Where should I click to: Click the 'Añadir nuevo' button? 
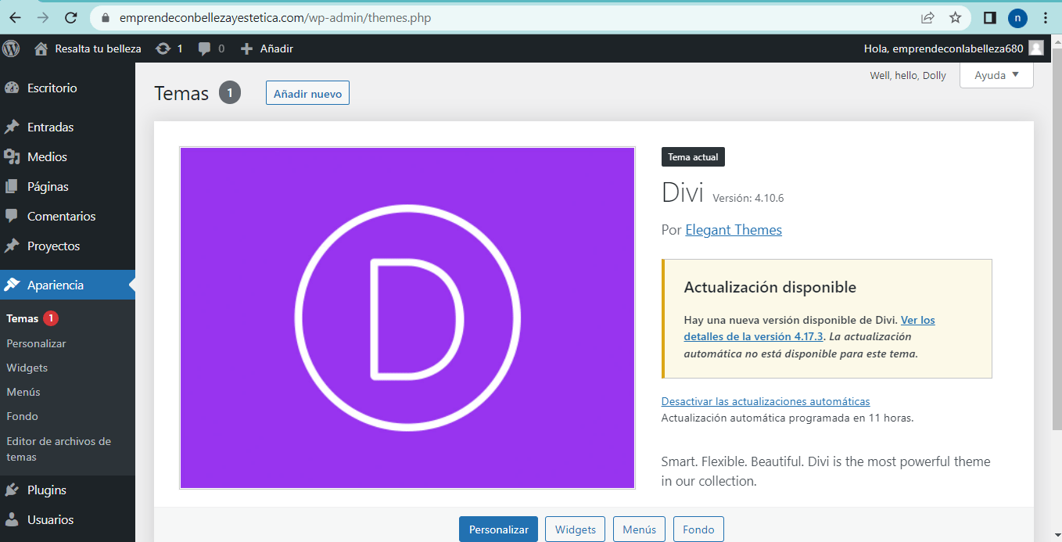[x=307, y=93]
